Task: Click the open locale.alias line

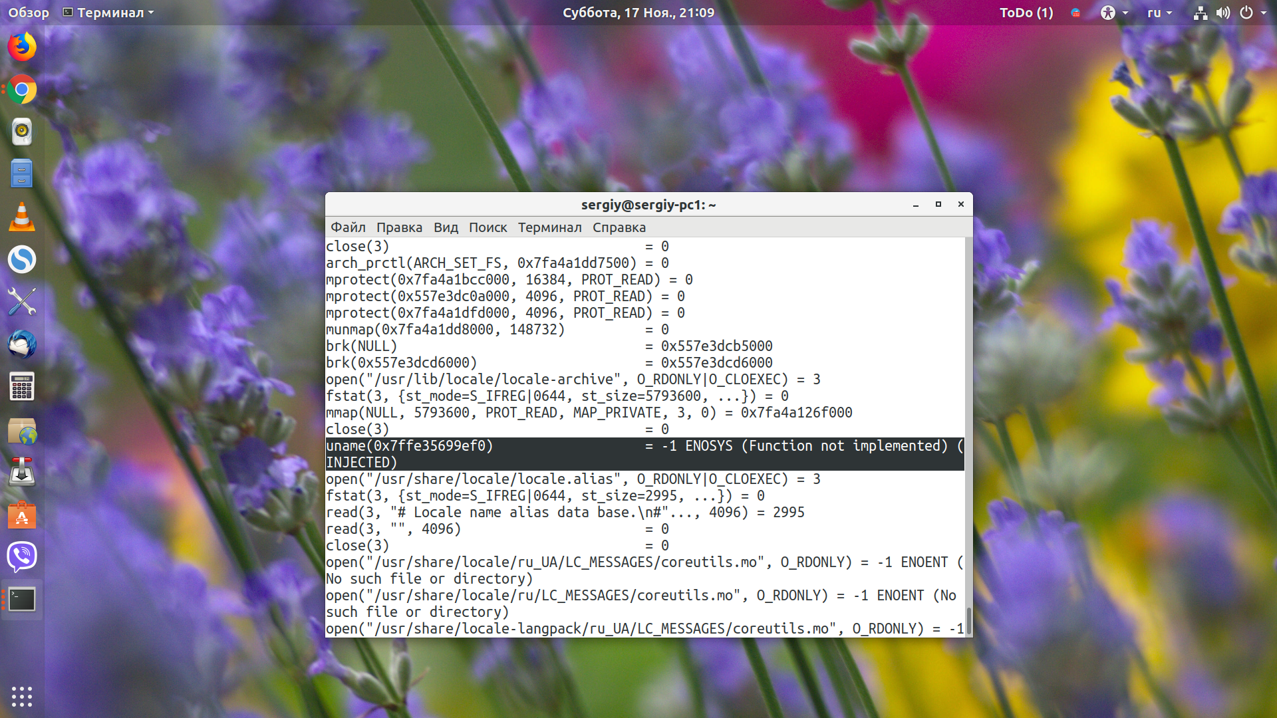Action: tap(573, 479)
